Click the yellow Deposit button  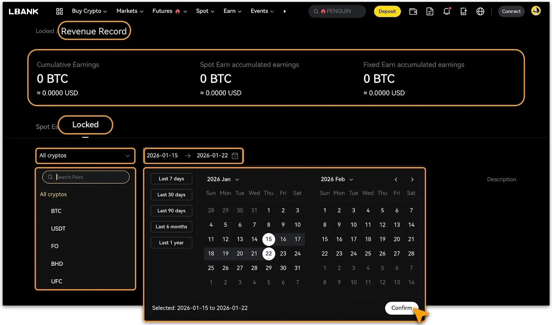[387, 11]
